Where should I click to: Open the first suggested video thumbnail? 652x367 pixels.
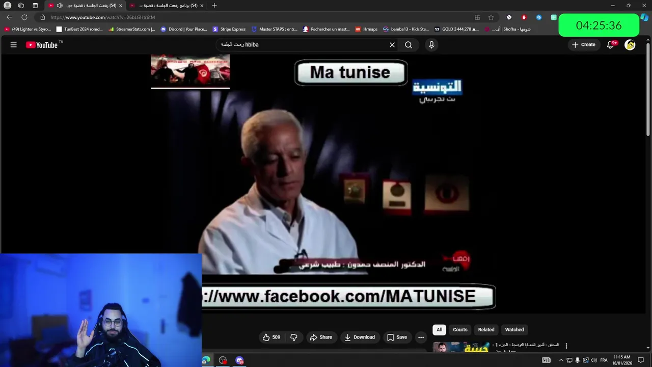tap(461, 347)
